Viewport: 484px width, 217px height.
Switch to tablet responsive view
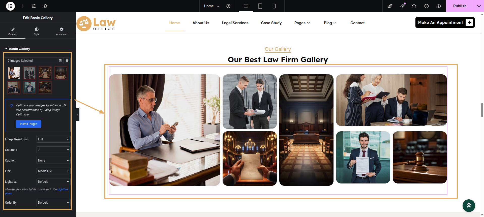click(x=260, y=6)
